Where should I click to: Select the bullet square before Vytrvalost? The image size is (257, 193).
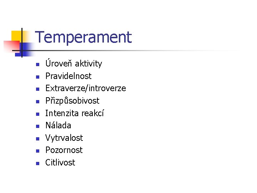pos(36,139)
